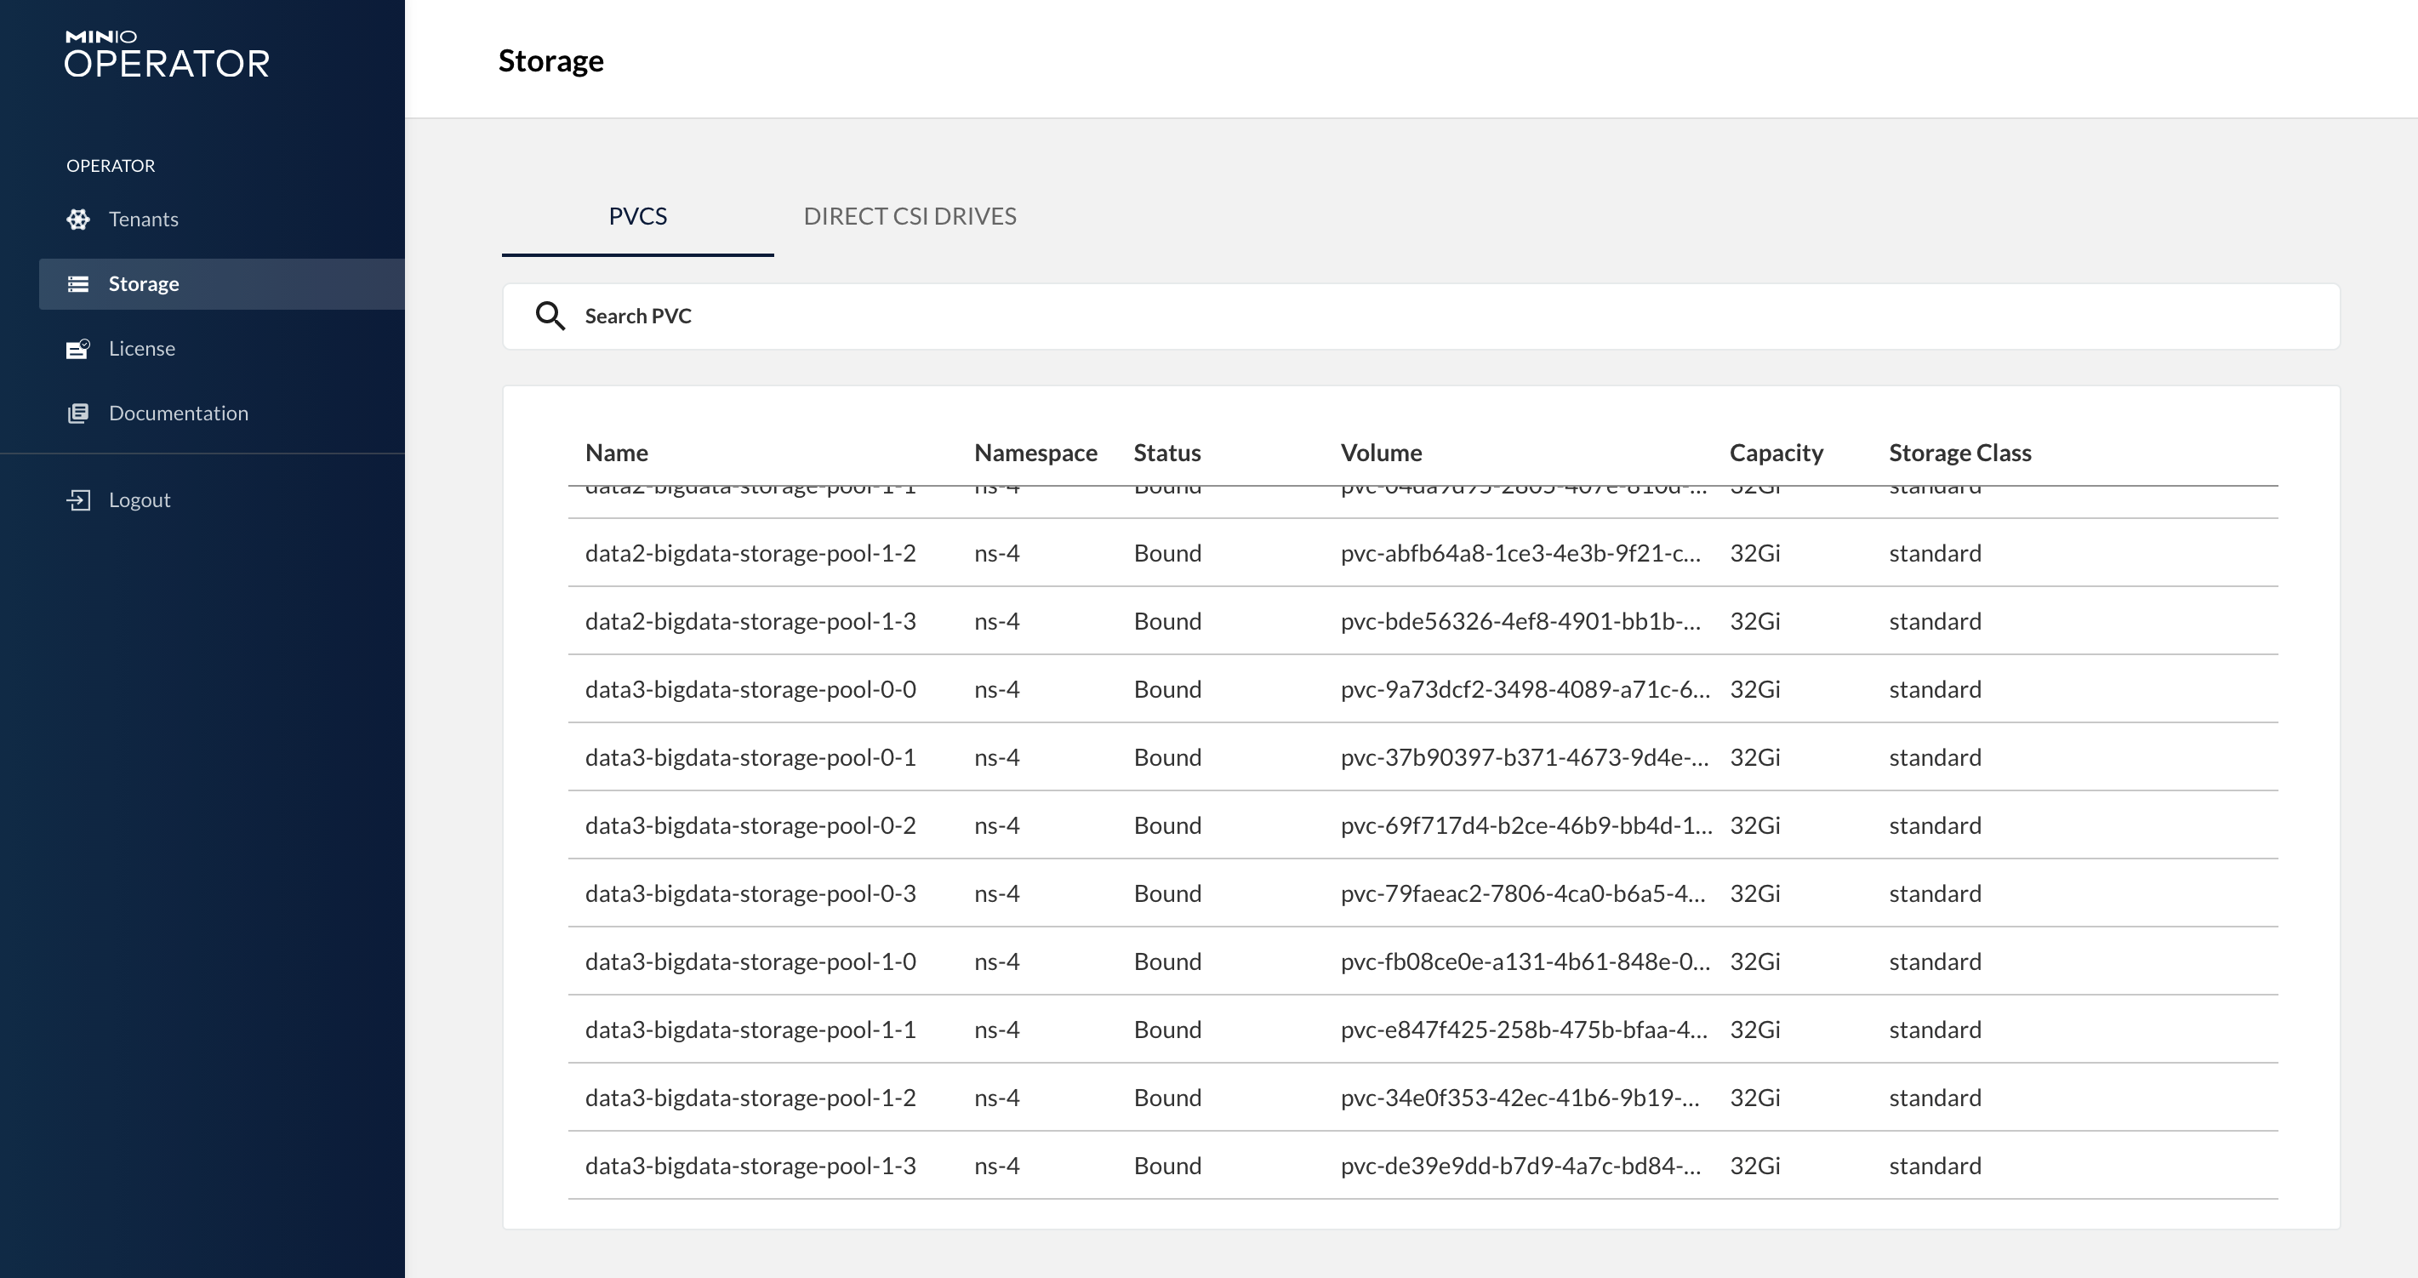Select row data2-bigdata-storage-pool-1-3
The width and height of the screenshot is (2418, 1278).
[750, 622]
